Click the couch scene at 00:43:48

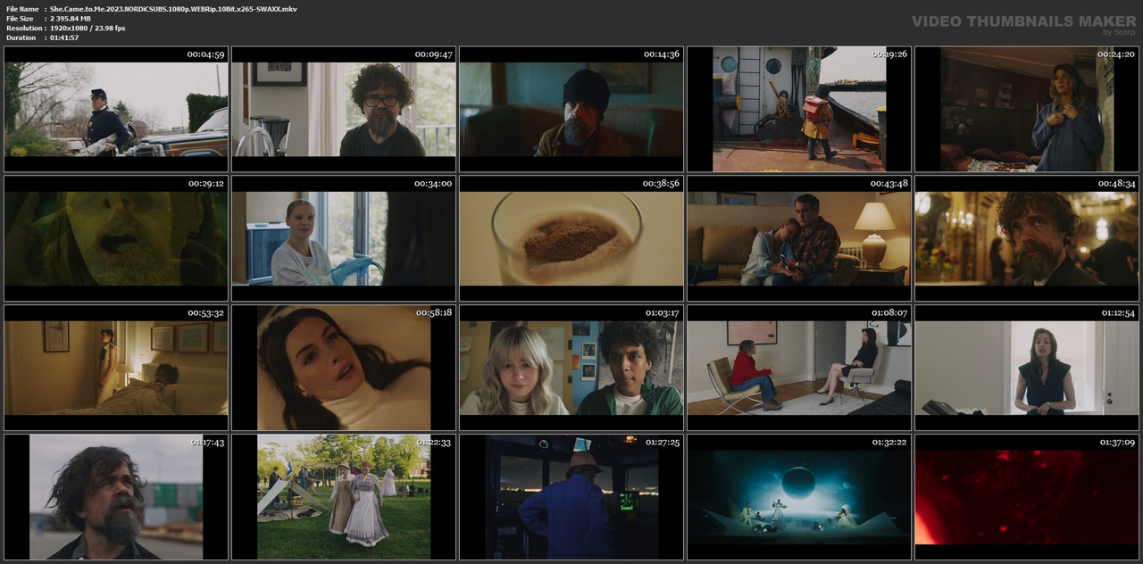coord(799,238)
